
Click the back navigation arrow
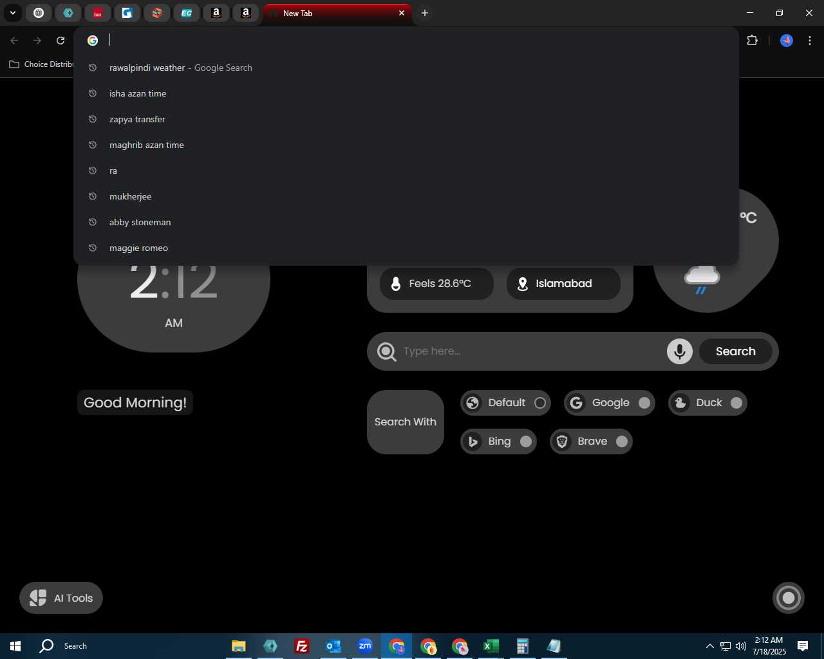[x=14, y=41]
